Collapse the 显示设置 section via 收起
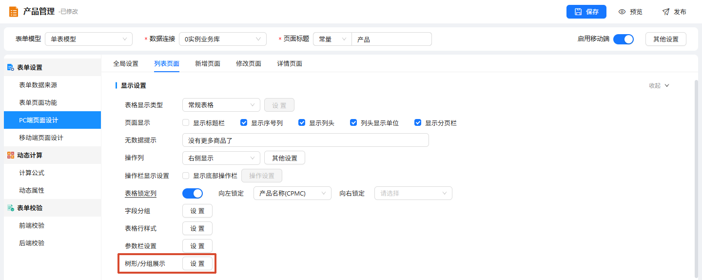The height and width of the screenshot is (280, 702). tap(659, 85)
